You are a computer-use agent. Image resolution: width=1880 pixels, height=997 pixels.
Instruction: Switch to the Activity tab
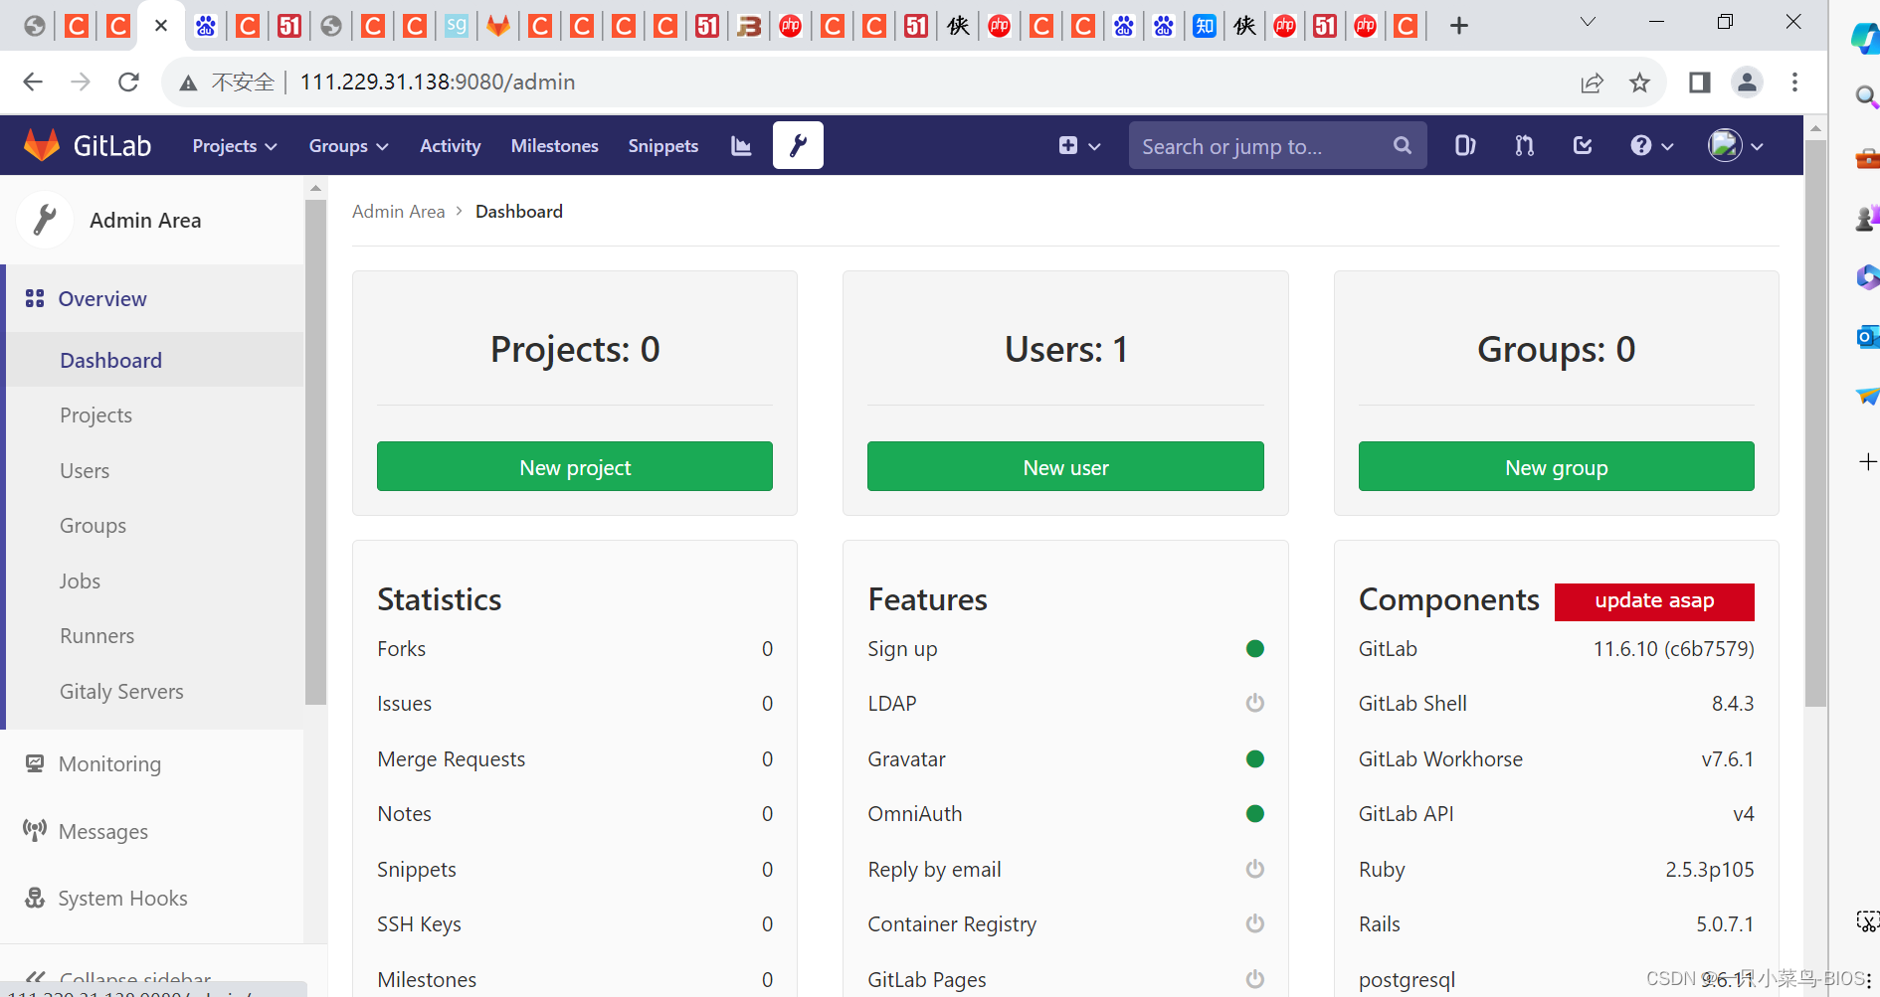point(450,145)
